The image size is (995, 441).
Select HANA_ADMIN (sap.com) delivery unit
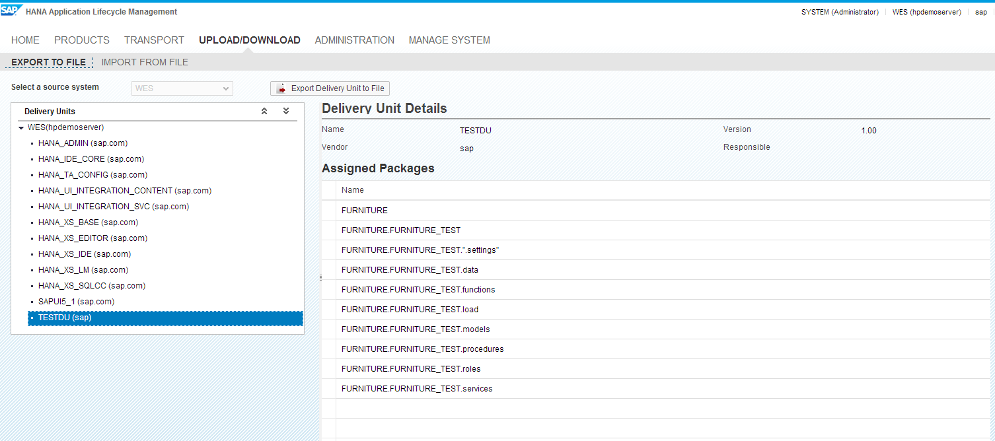click(83, 143)
